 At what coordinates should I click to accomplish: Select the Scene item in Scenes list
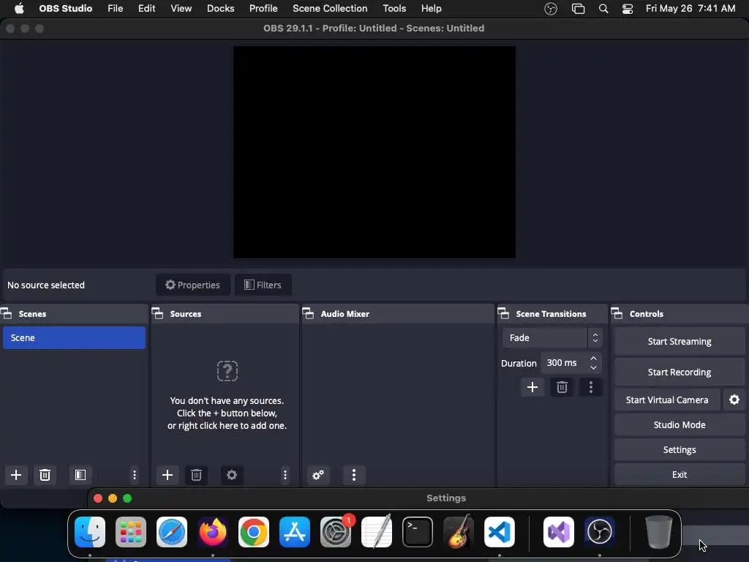tap(74, 337)
